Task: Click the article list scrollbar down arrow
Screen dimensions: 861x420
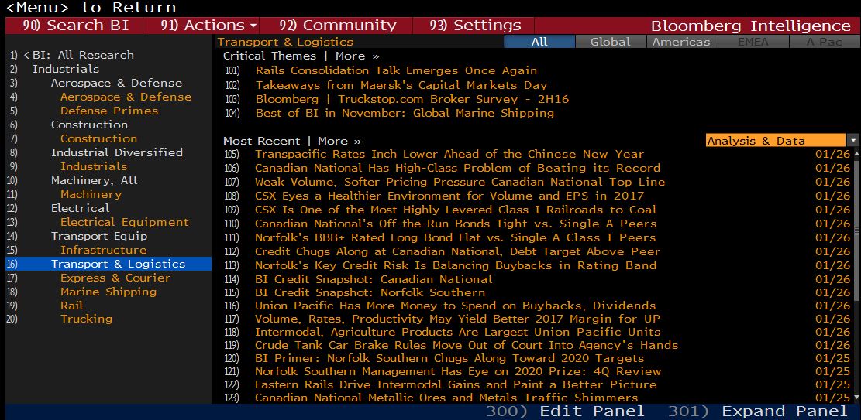Action: coord(856,398)
